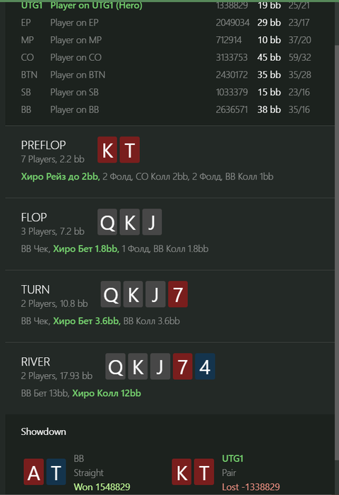The height and width of the screenshot is (495, 339).
Task: Click 'Lost -1338829' result for UTG1
Action: click(x=251, y=487)
